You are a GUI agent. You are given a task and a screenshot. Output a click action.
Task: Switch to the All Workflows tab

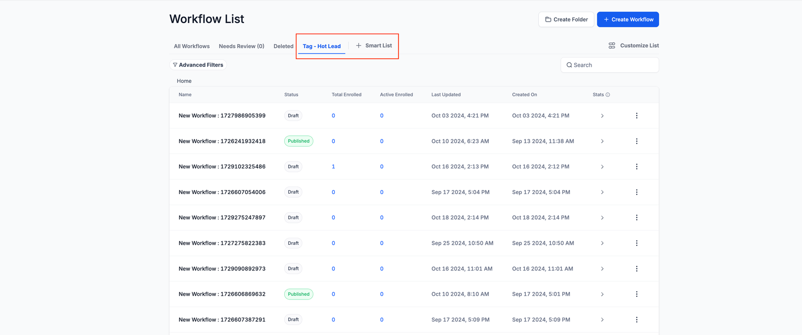pyautogui.click(x=191, y=46)
